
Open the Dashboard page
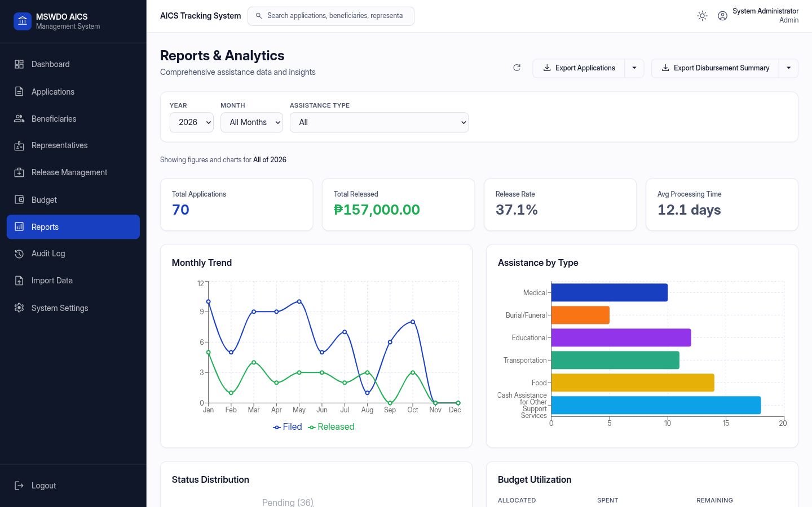point(73,64)
